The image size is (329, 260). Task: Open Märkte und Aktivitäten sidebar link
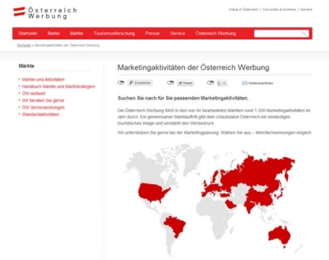point(43,80)
